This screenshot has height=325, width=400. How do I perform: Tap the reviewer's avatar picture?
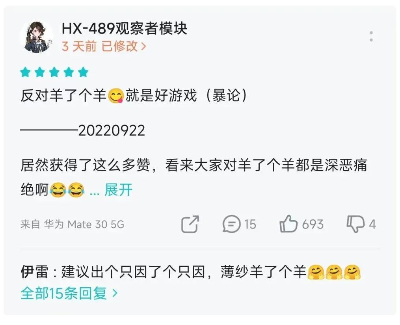pyautogui.click(x=37, y=37)
